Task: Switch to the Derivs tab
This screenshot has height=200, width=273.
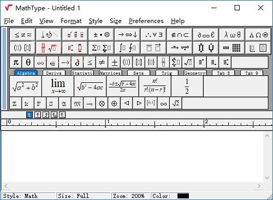Action: tap(54, 73)
